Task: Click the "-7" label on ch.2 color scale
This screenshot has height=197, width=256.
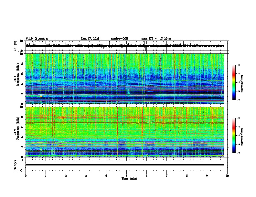Action: click(x=239, y=153)
